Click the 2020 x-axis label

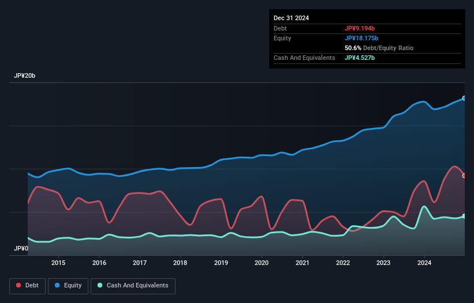[262, 263]
